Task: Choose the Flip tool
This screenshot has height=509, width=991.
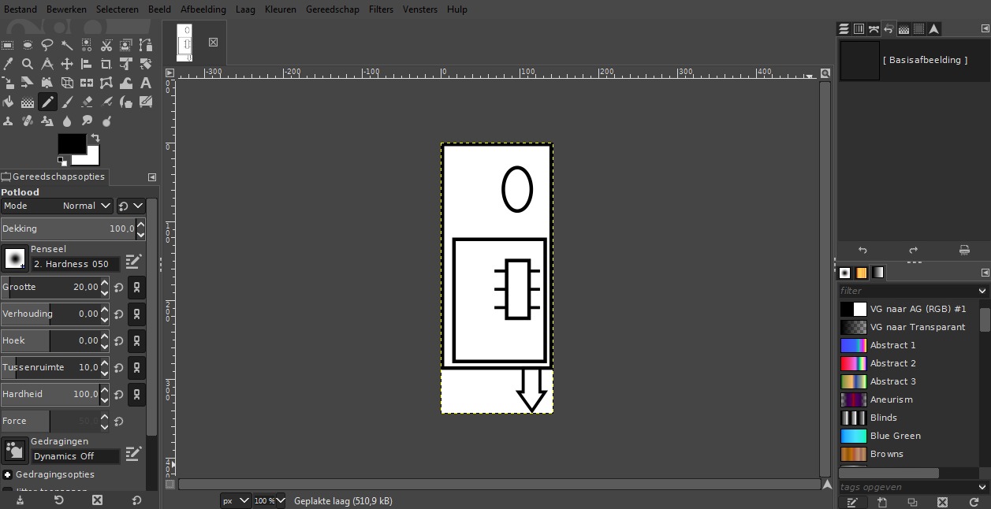Action: click(87, 83)
